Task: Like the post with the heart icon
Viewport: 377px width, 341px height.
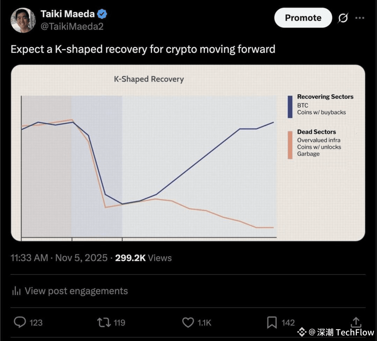Action: (x=188, y=322)
